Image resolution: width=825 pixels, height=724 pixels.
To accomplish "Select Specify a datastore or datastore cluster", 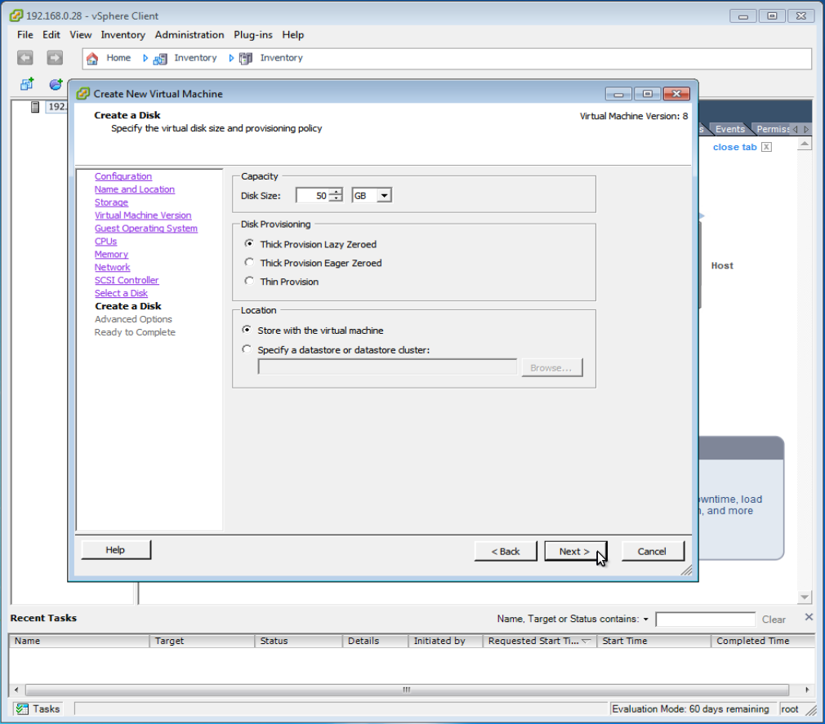I will 246,349.
